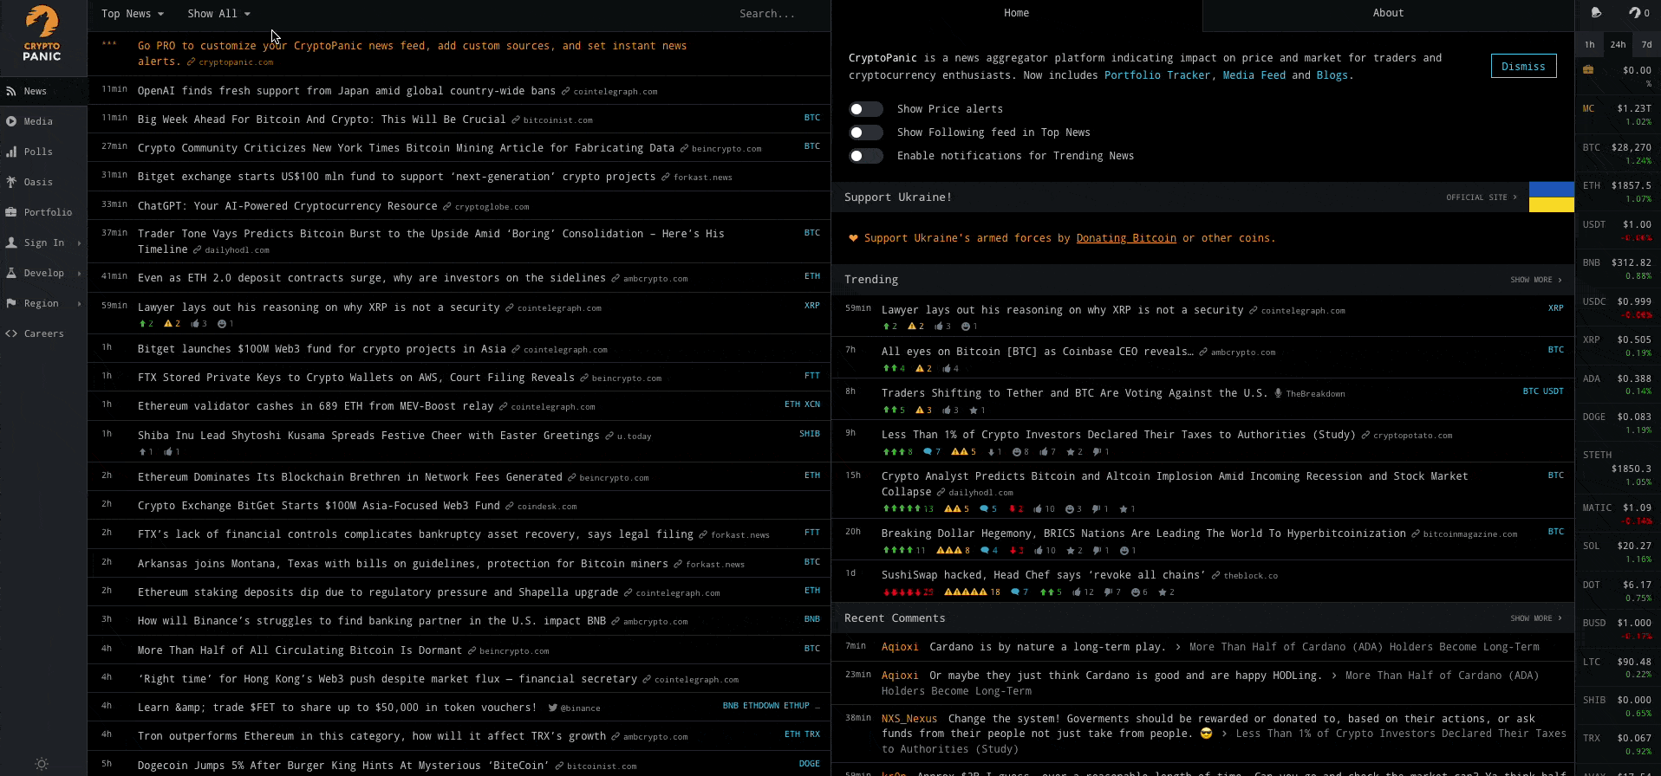This screenshot has height=776, width=1661.
Task: Click the Ukraine flag image
Action: click(x=1551, y=197)
